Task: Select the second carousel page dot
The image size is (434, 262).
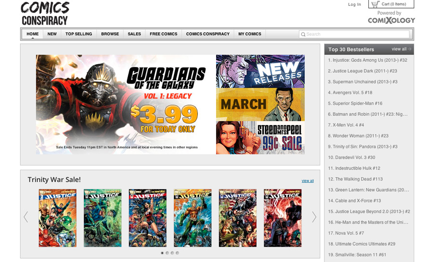Action: click(167, 253)
